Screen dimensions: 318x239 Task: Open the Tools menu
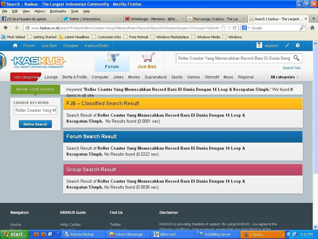[75, 11]
